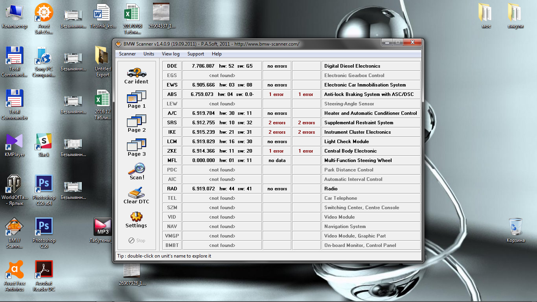
Task: Select the DDE unit name
Action: (172, 66)
